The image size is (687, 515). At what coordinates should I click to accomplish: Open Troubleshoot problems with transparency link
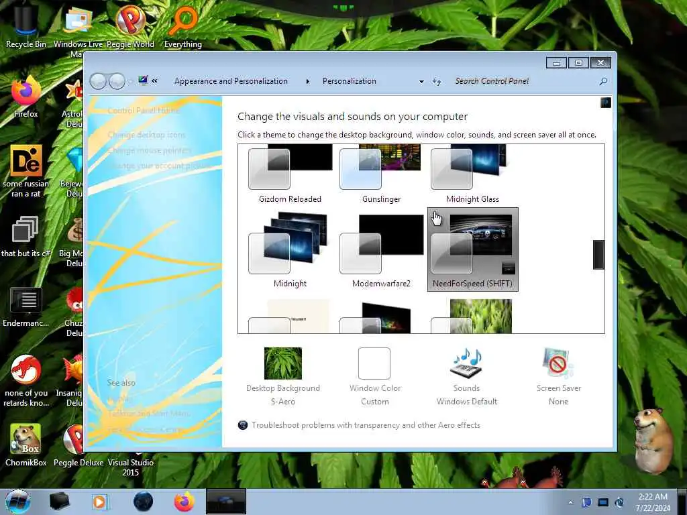(366, 424)
